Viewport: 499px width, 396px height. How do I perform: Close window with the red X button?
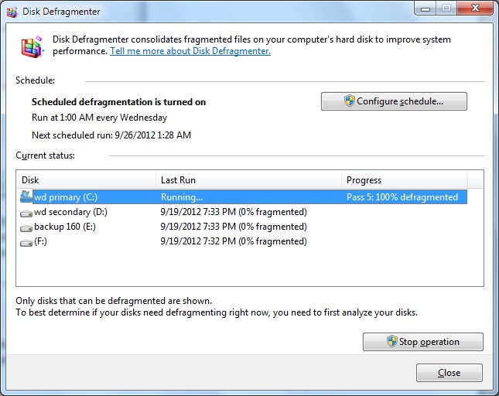[475, 8]
